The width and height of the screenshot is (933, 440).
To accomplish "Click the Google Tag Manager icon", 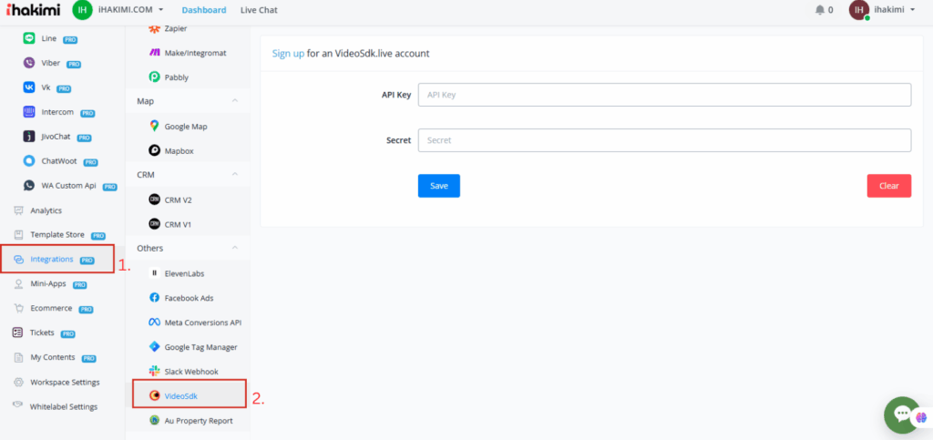I will coord(154,347).
